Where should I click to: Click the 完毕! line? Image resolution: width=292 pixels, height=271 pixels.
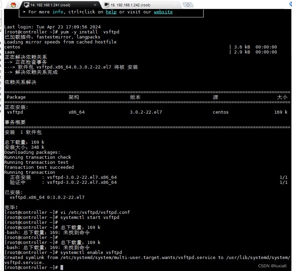pyautogui.click(x=11, y=207)
